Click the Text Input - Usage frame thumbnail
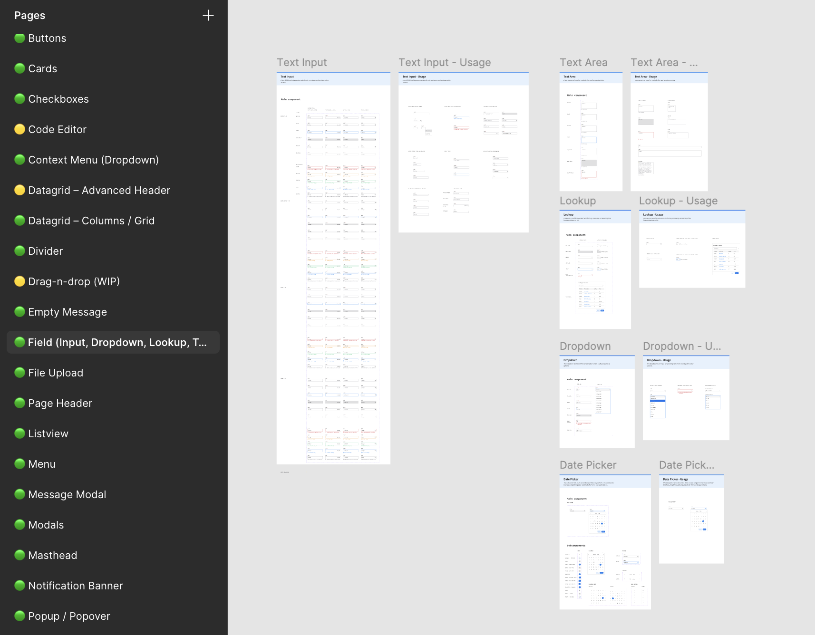815x635 pixels. pyautogui.click(x=464, y=153)
